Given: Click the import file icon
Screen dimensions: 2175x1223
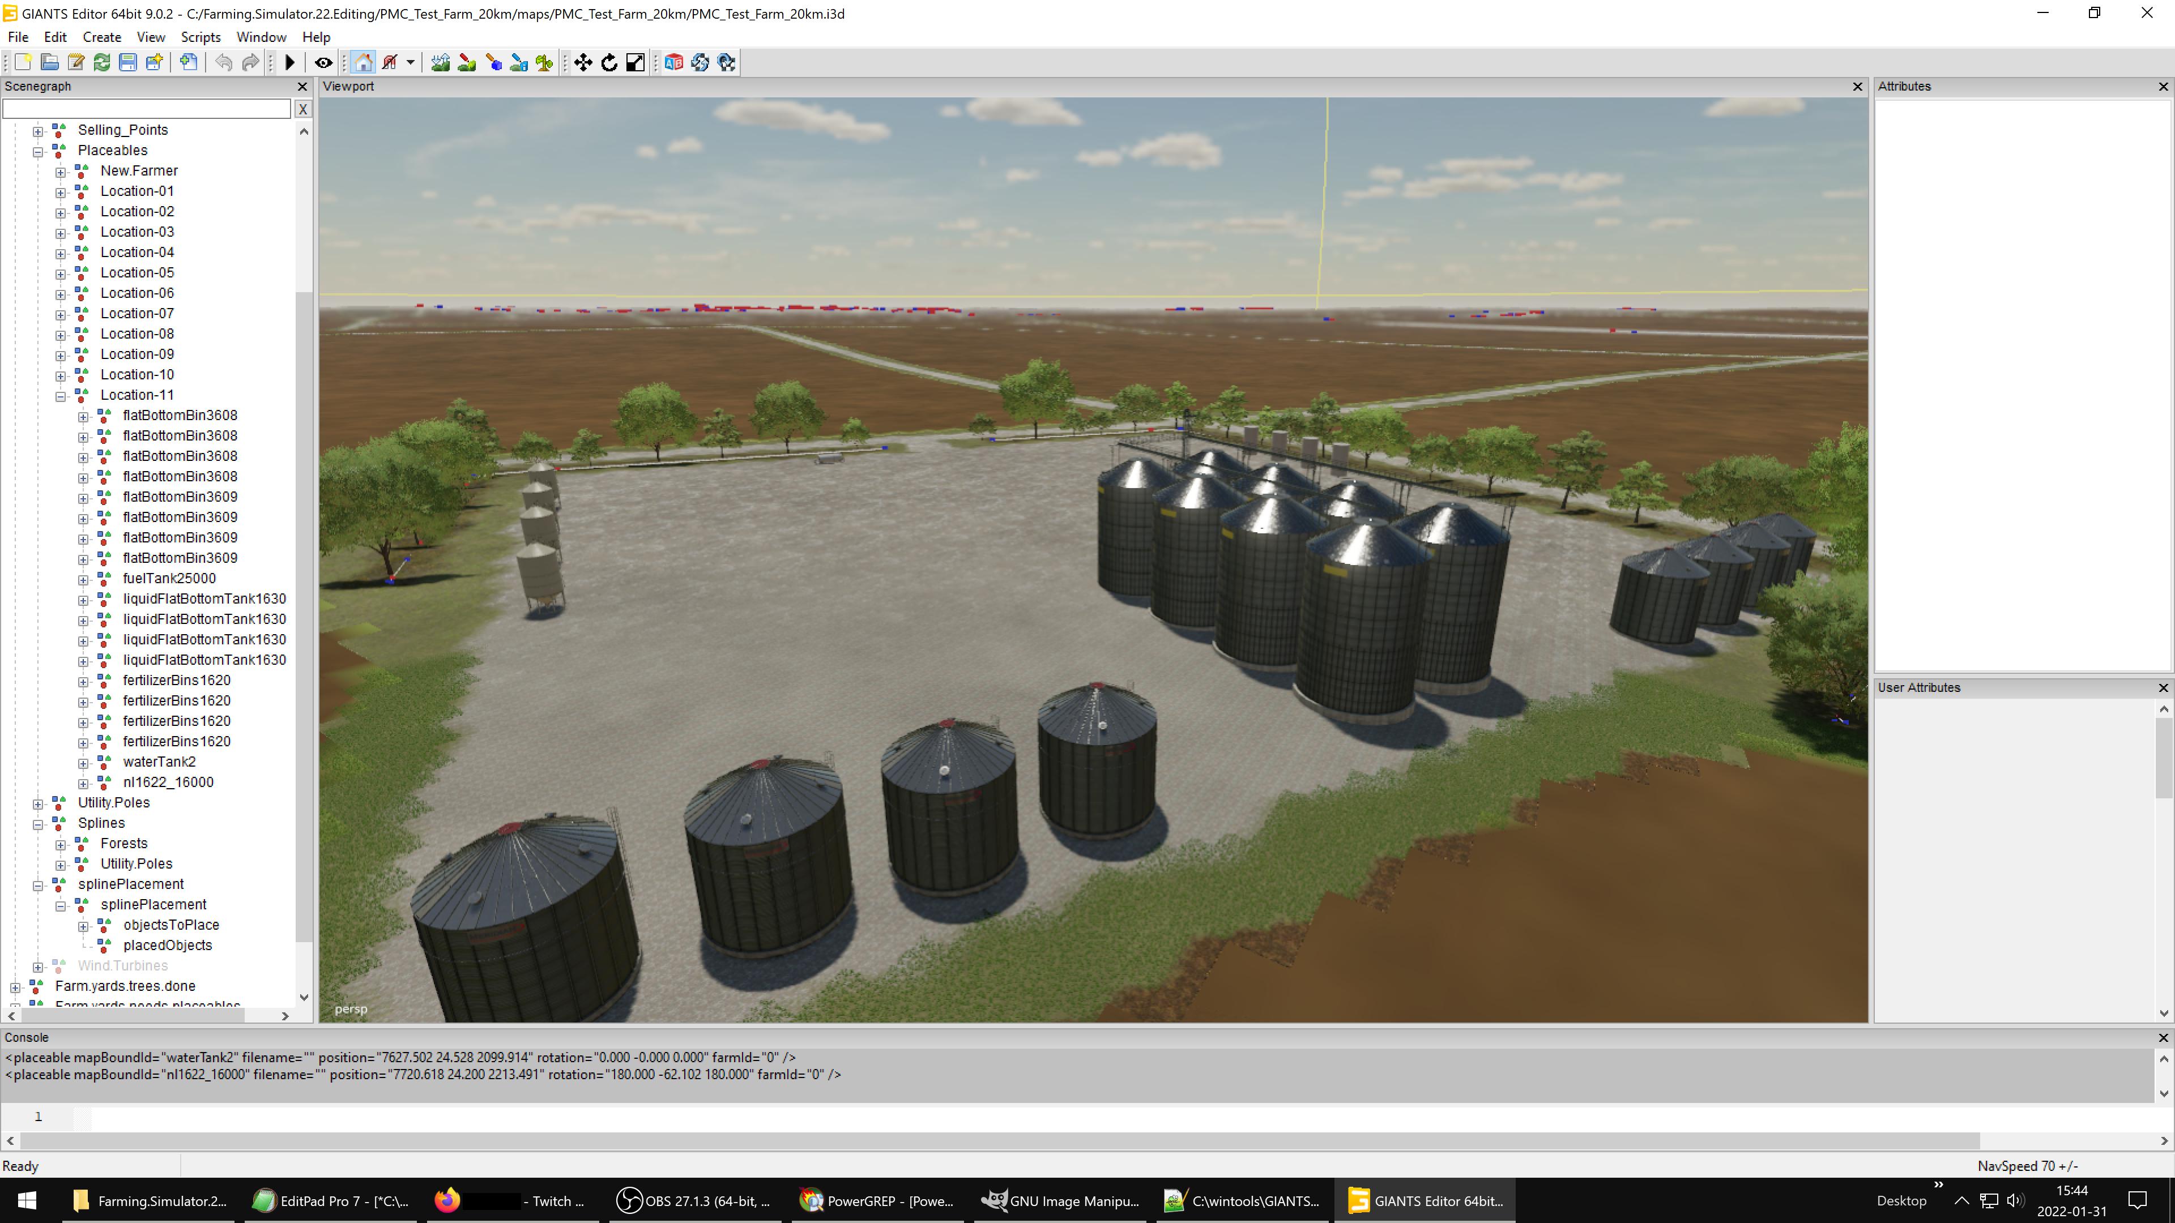Looking at the screenshot, I should pos(189,62).
